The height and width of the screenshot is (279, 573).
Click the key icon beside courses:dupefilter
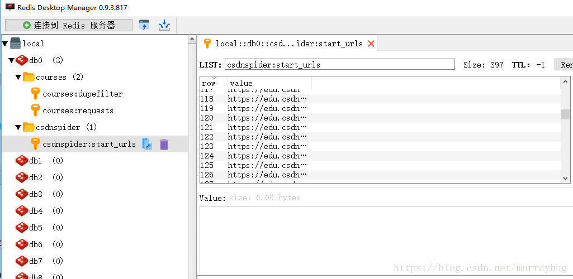(35, 94)
